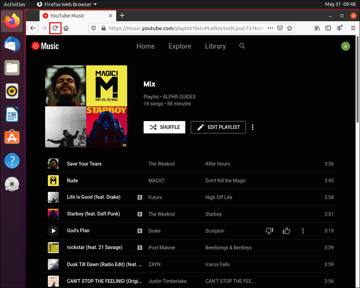
Task: Reload the current page
Action: tap(55, 28)
